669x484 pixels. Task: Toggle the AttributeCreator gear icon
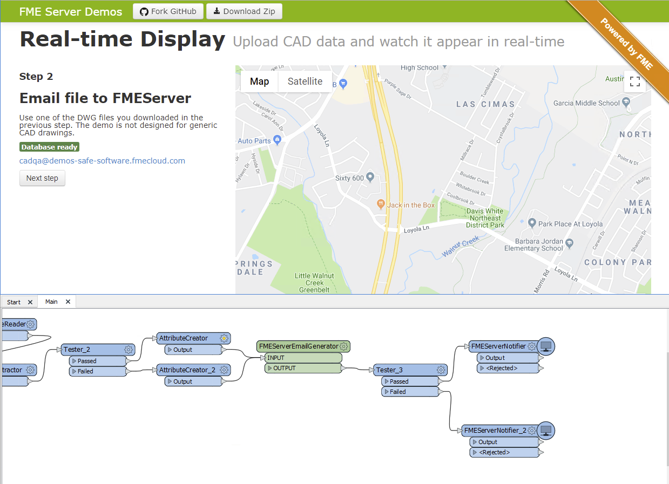point(224,338)
